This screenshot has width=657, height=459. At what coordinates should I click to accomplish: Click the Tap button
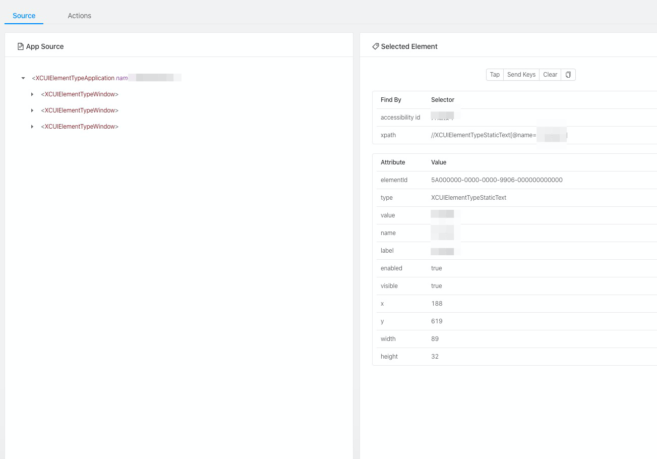pyautogui.click(x=495, y=75)
